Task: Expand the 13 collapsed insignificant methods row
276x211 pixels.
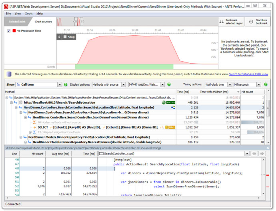Action: tap(30, 132)
